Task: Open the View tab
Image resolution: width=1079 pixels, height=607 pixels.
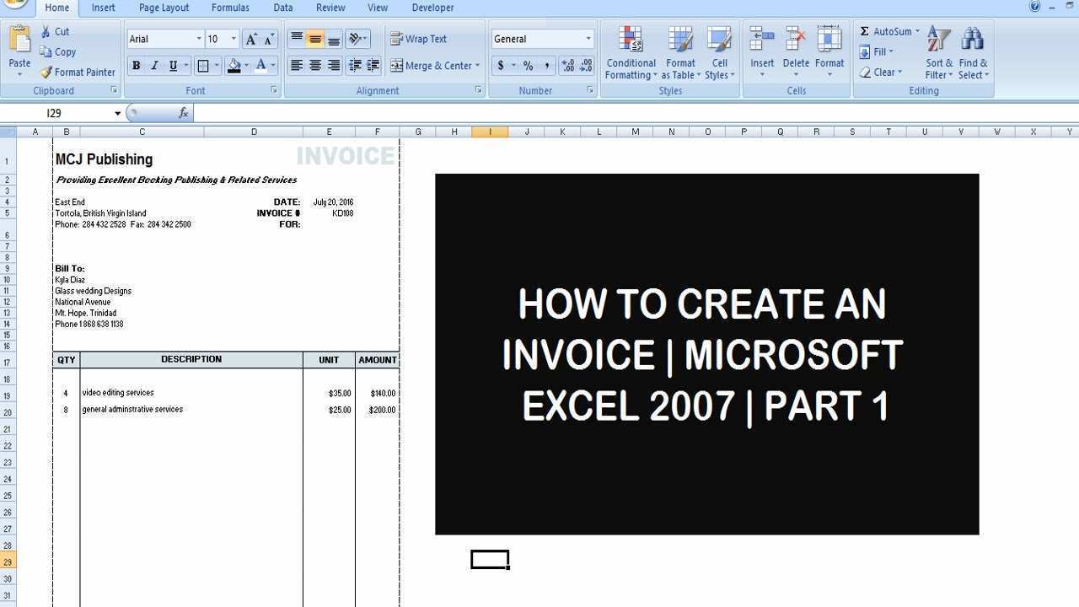Action: [378, 8]
